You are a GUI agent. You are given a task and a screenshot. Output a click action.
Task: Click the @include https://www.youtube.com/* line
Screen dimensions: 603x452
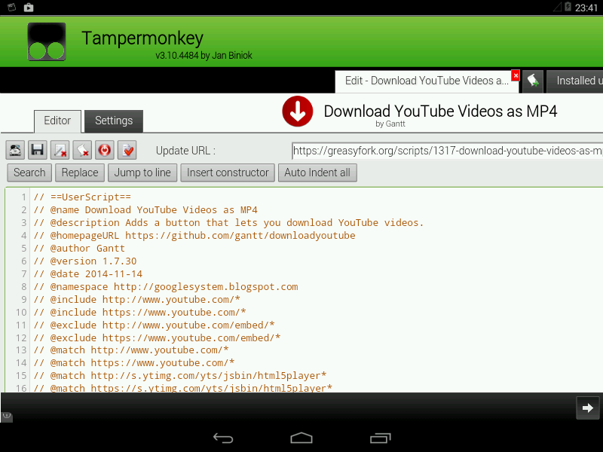coord(139,312)
